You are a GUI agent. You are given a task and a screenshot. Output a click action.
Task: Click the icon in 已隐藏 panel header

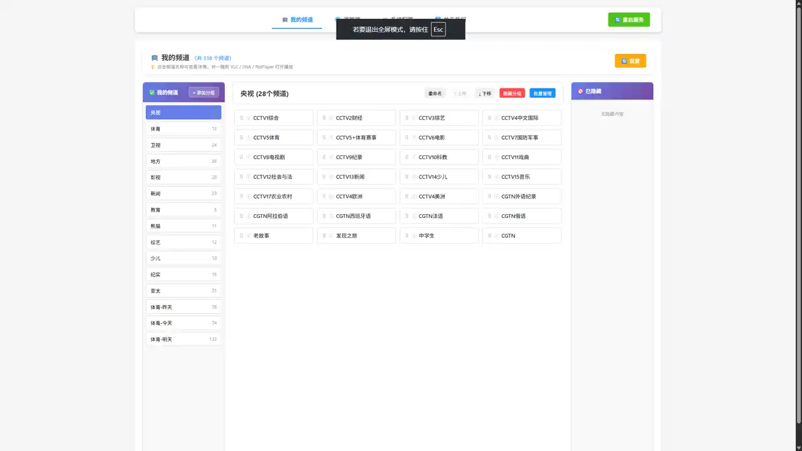pos(580,91)
